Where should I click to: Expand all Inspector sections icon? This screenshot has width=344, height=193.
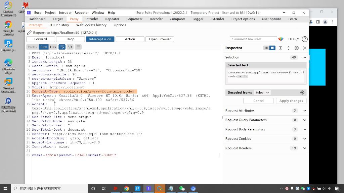(x=281, y=48)
